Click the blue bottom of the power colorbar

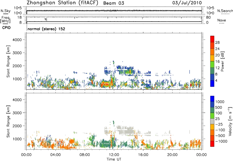coord(212,83)
